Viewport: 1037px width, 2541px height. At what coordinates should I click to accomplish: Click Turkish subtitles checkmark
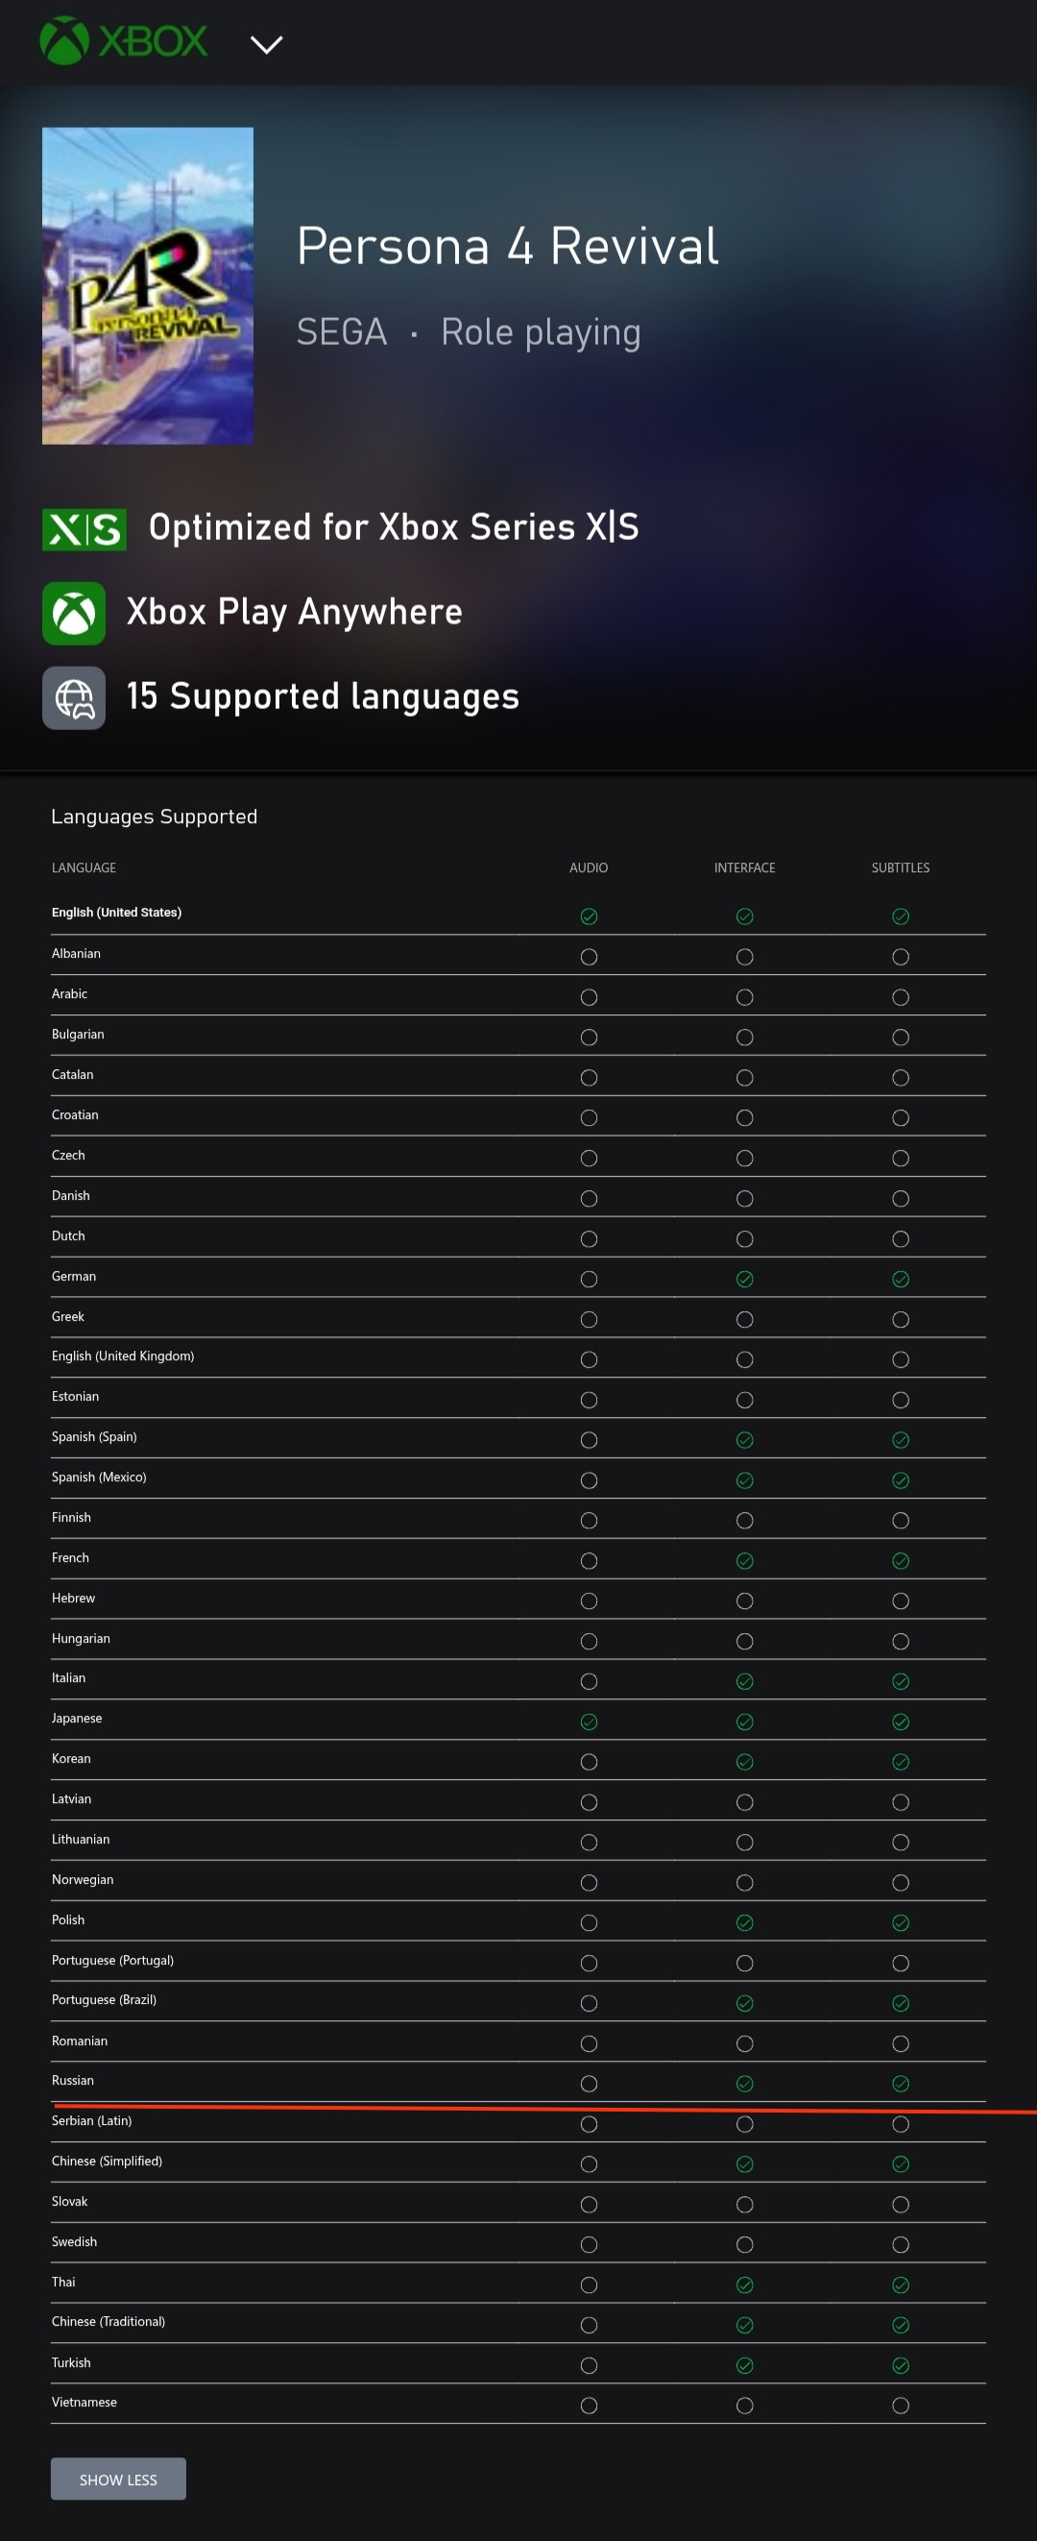click(x=900, y=2365)
